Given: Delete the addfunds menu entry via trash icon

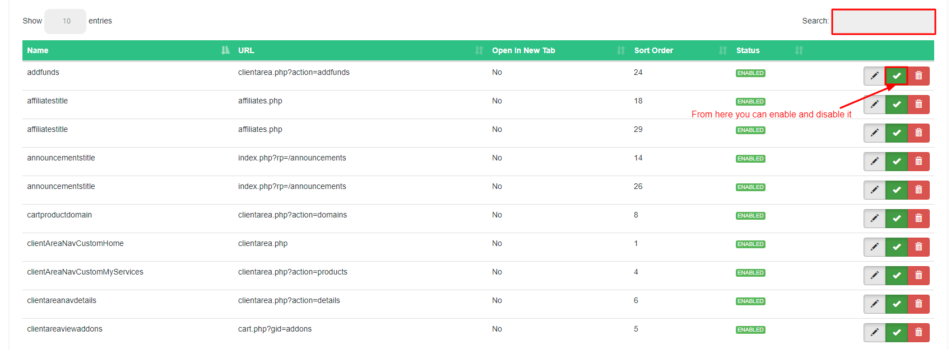Looking at the screenshot, I should click(x=918, y=76).
